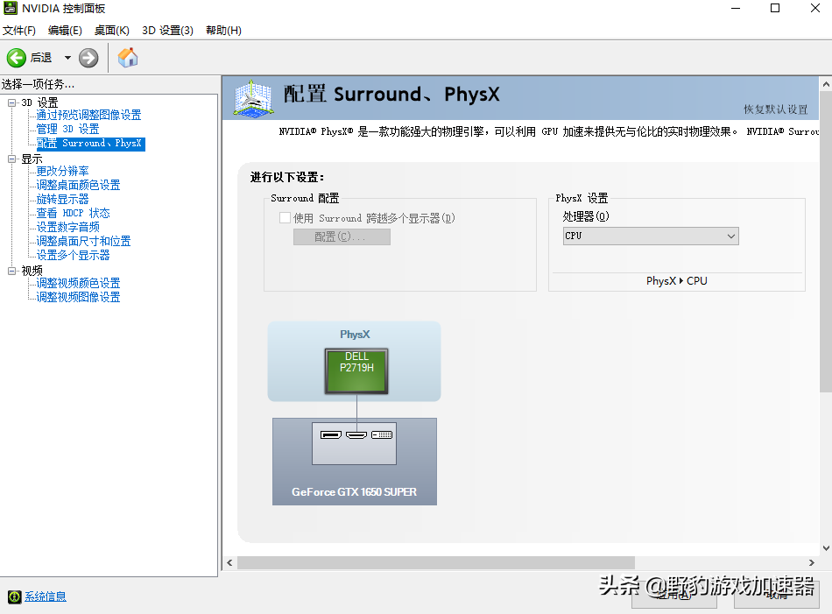Click the NVIDIA title bar app icon
This screenshot has width=832, height=614.
[11, 8]
